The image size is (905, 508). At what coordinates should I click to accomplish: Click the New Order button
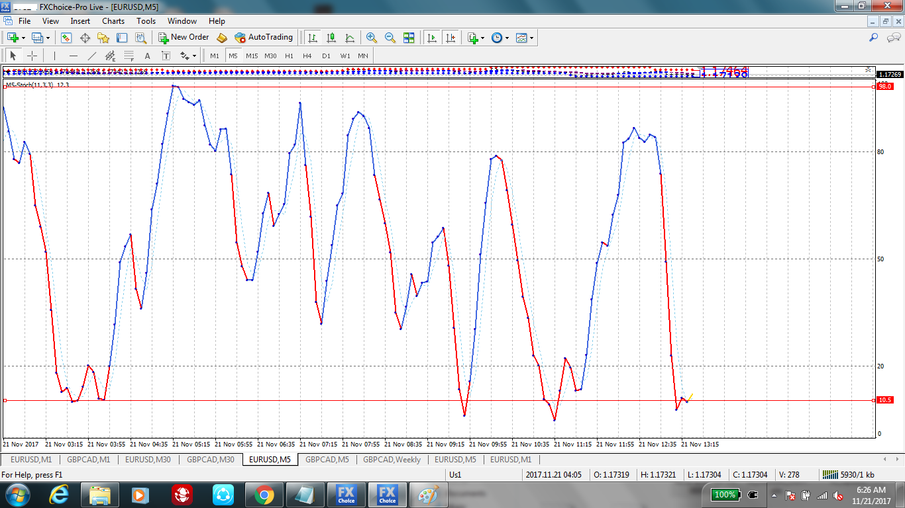point(184,38)
